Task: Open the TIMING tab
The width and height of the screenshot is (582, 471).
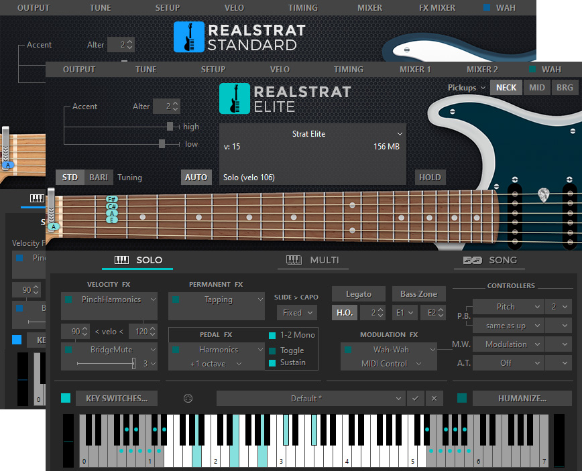Action: (x=348, y=69)
